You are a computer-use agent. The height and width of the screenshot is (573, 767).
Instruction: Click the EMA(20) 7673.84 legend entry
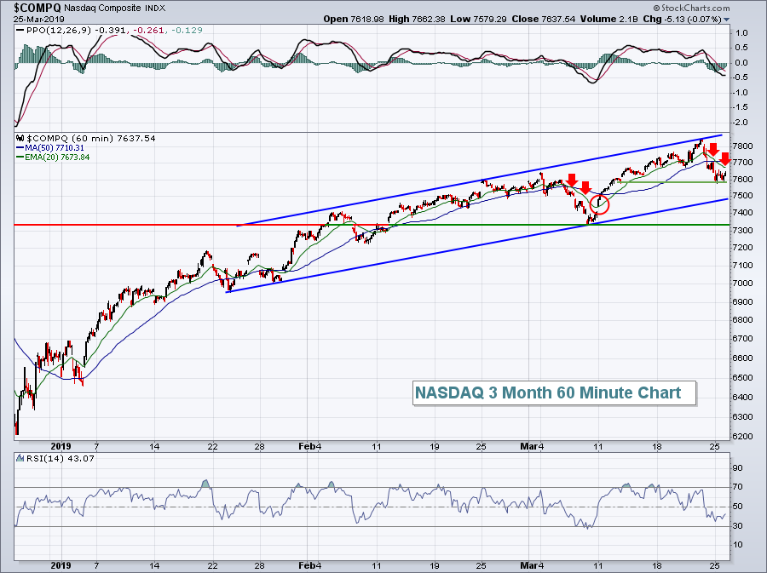(57, 158)
